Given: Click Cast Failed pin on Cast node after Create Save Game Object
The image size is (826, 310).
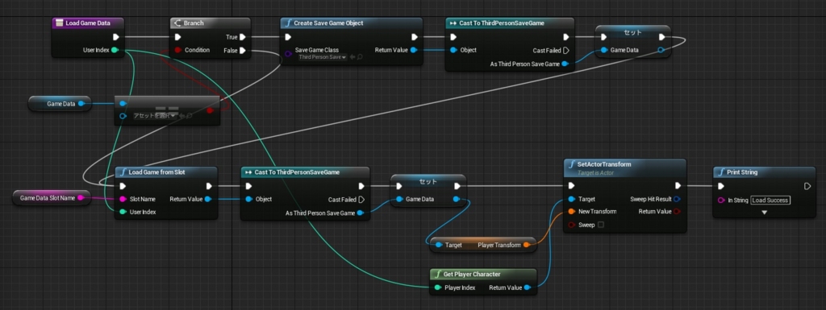Looking at the screenshot, I should click(566, 51).
